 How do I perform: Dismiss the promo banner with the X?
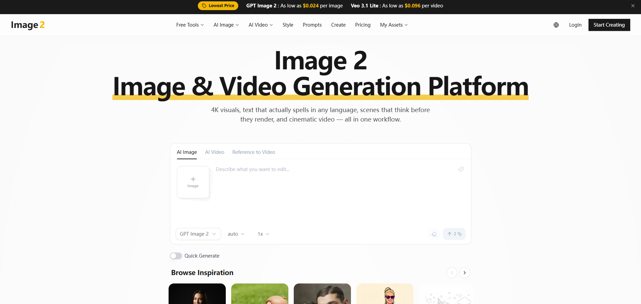point(633,5)
